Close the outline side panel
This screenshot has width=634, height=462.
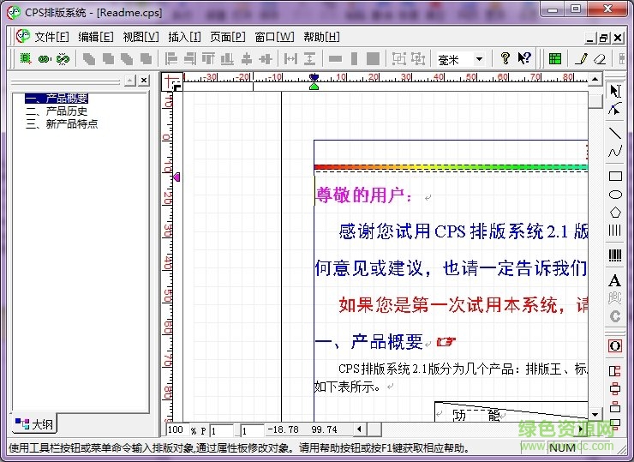(x=144, y=81)
